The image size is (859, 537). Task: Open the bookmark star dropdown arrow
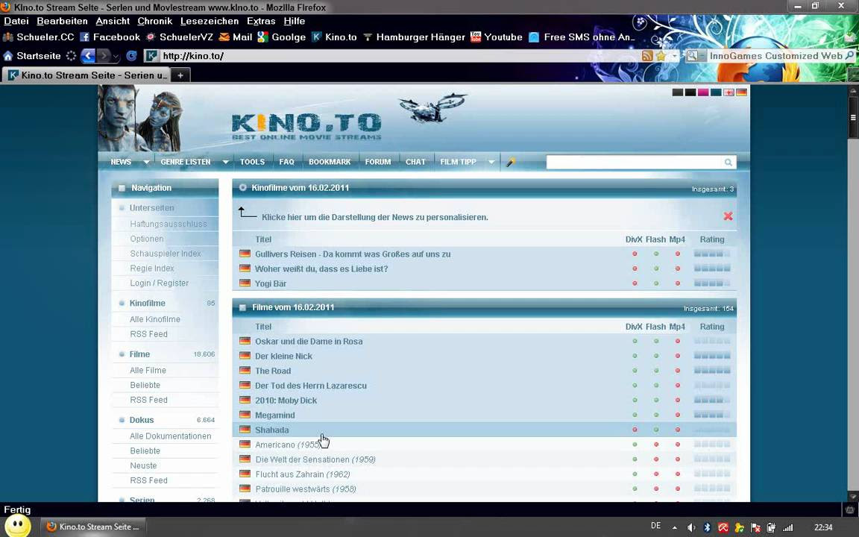tap(674, 56)
